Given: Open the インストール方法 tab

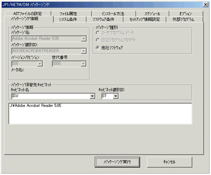Looking at the screenshot, I should click(x=114, y=13).
